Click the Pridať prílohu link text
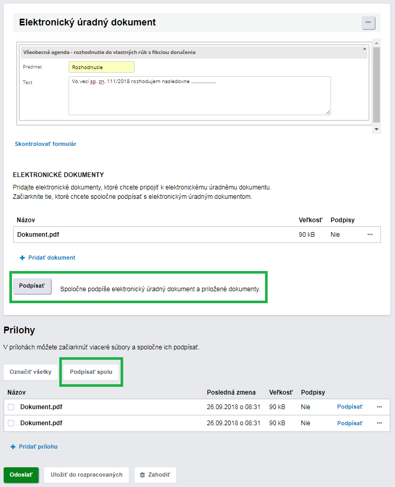 (x=38, y=447)
